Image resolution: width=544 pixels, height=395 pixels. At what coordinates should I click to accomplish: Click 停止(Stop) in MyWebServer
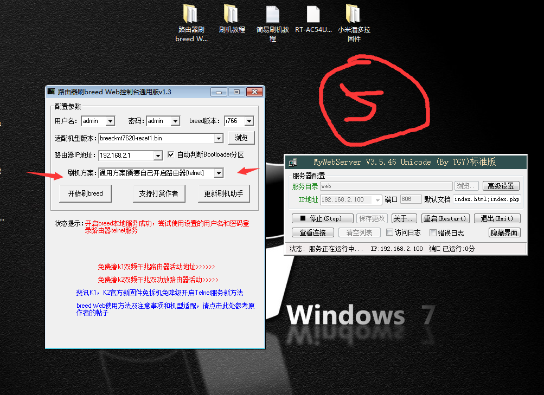(322, 218)
